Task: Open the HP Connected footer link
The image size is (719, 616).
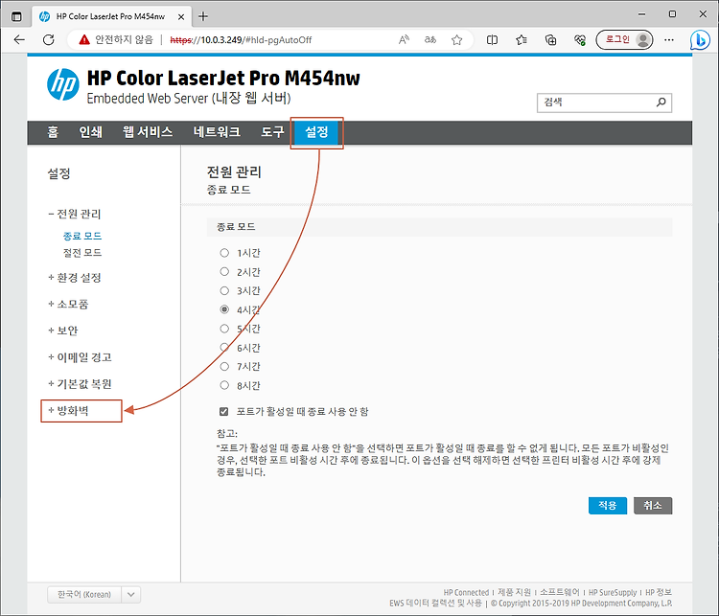Action: [466, 593]
